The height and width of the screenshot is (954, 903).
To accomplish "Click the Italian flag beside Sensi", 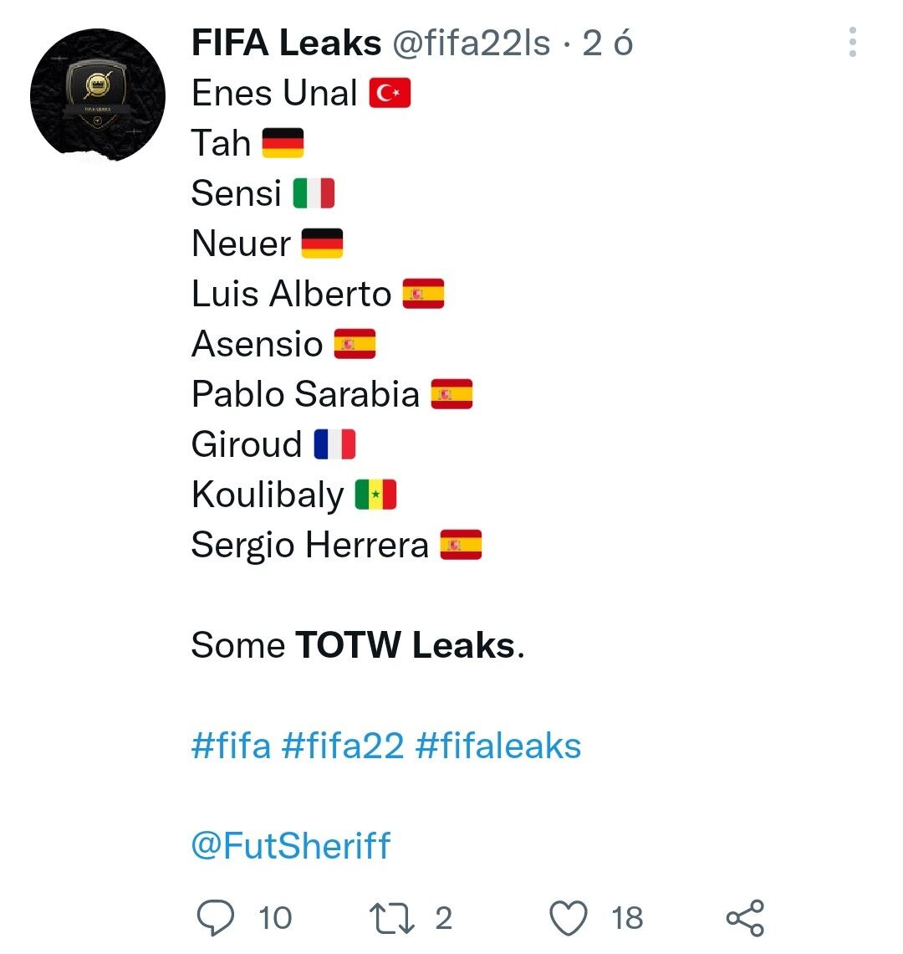I will pos(314,193).
